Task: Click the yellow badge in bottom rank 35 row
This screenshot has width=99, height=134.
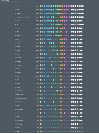Action: click(41, 131)
